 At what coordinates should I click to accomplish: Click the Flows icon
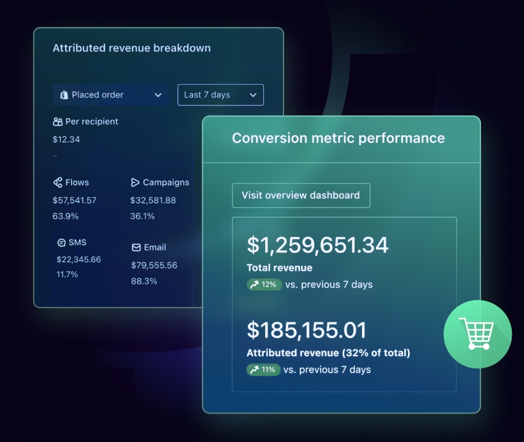pos(58,182)
